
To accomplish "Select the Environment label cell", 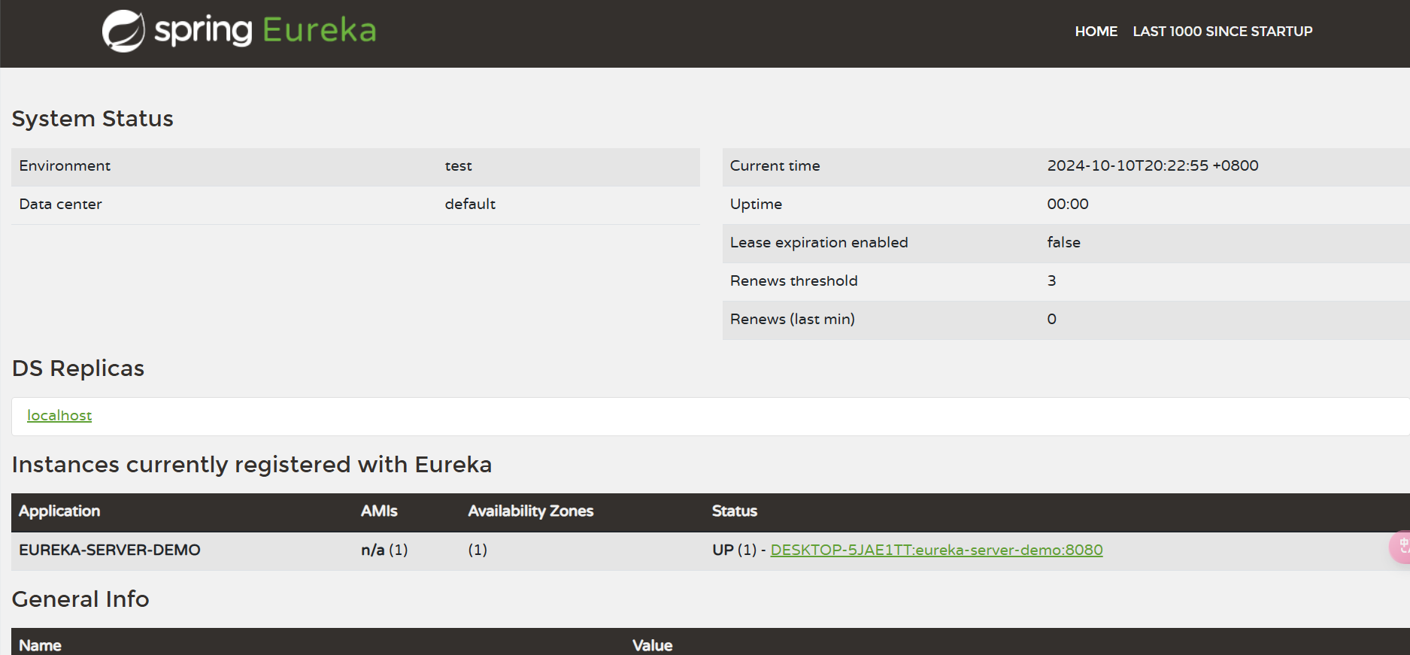I will (65, 166).
